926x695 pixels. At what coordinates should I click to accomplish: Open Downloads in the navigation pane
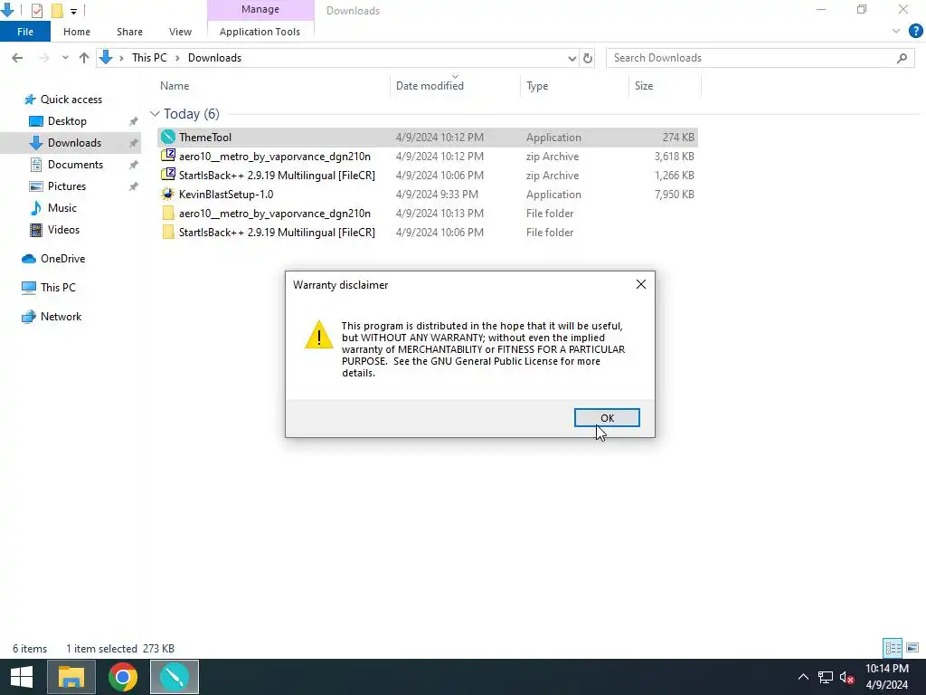click(x=74, y=143)
